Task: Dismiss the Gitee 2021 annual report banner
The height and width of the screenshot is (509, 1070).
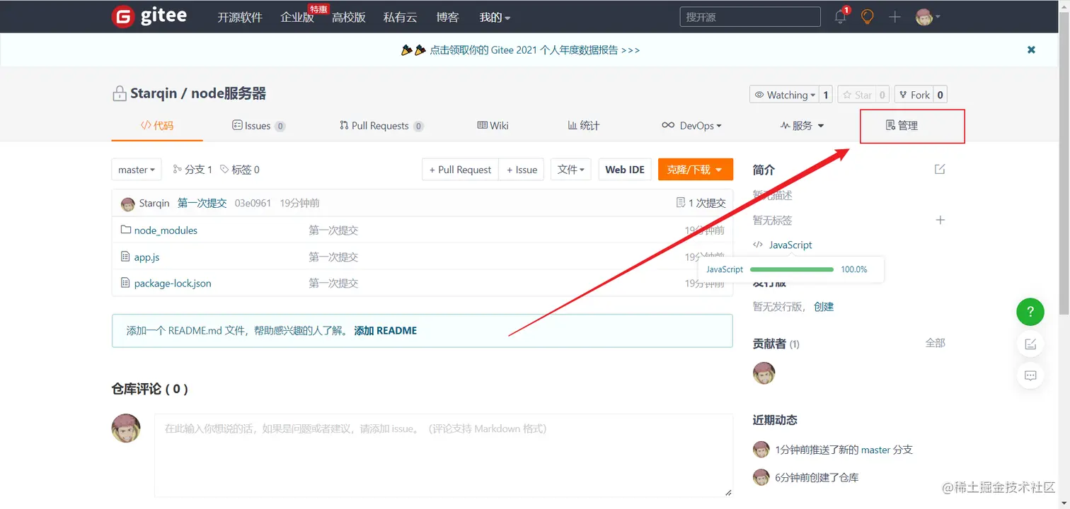Action: [1031, 49]
